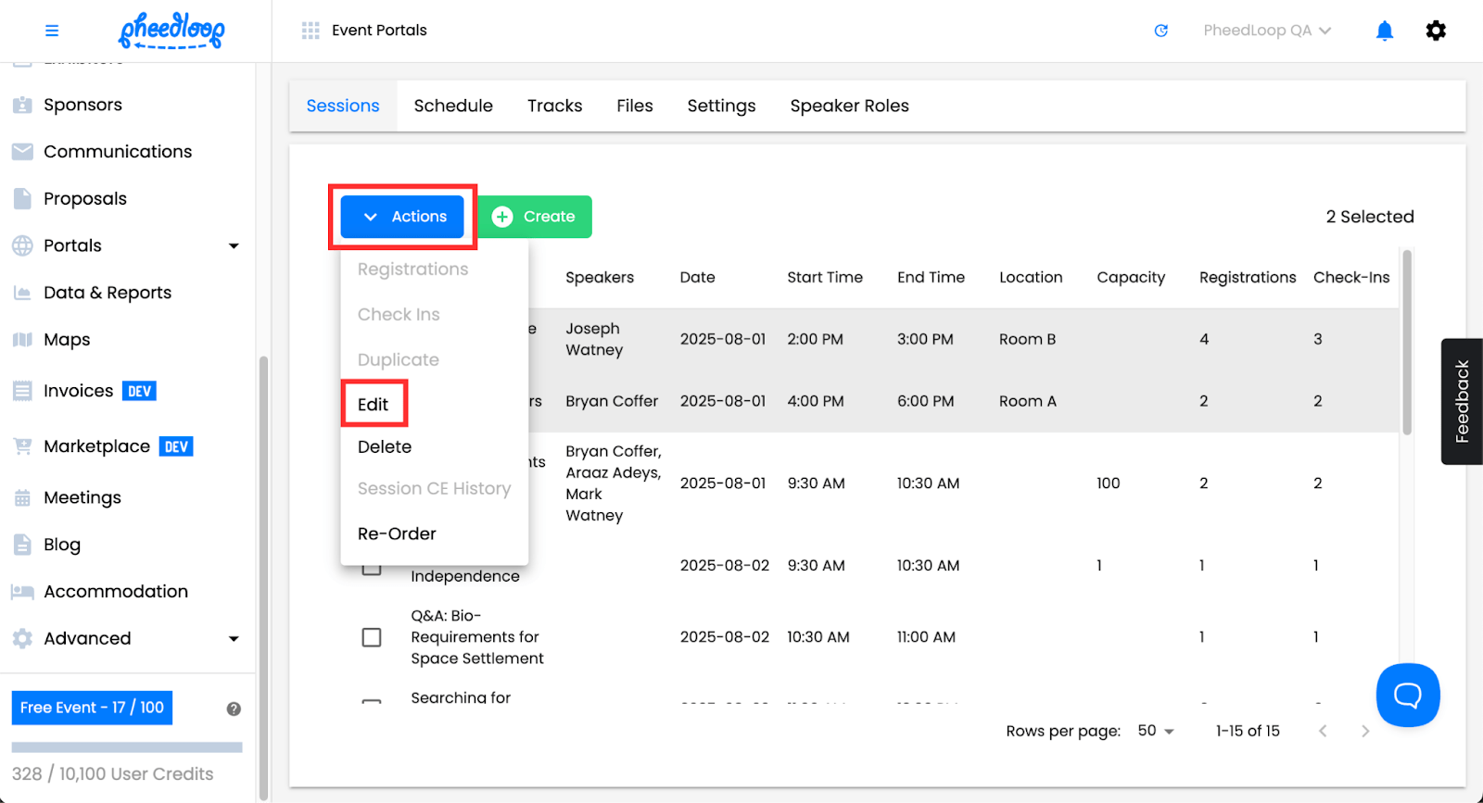This screenshot has height=803, width=1483.
Task: Open the notifications bell
Action: point(1384,31)
